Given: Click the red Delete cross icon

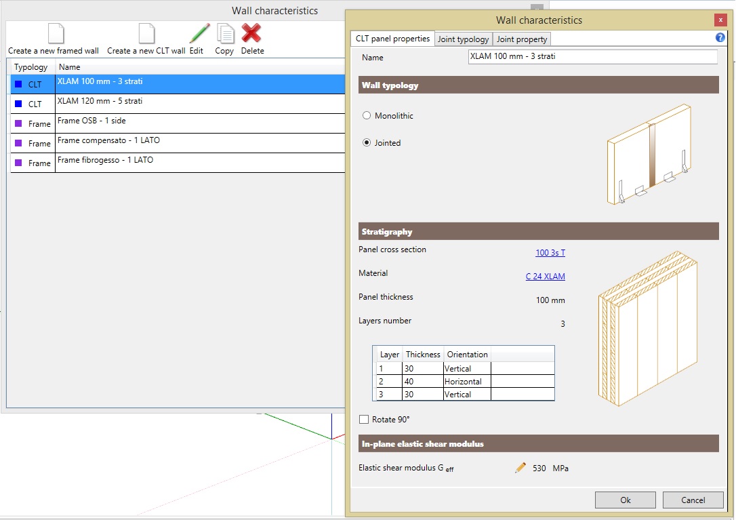Looking at the screenshot, I should (x=251, y=33).
